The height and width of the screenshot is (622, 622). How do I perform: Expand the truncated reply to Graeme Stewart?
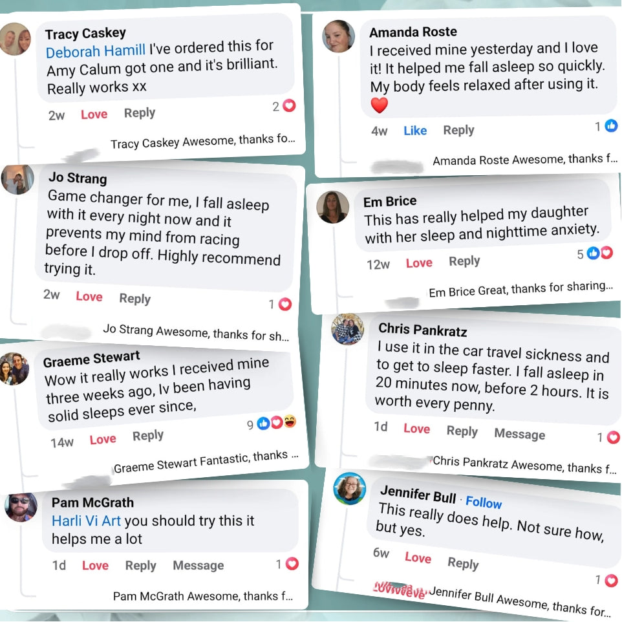point(206,462)
